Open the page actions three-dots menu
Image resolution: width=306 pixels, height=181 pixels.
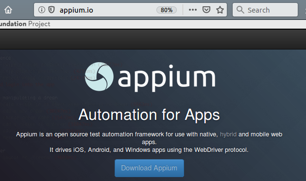click(193, 10)
